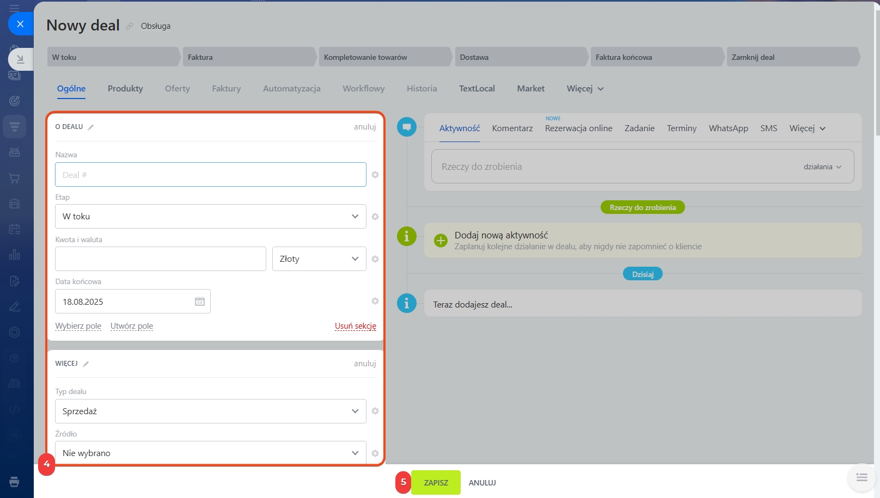The width and height of the screenshot is (880, 498).
Task: Select the Komentarz activity tab
Action: 512,128
